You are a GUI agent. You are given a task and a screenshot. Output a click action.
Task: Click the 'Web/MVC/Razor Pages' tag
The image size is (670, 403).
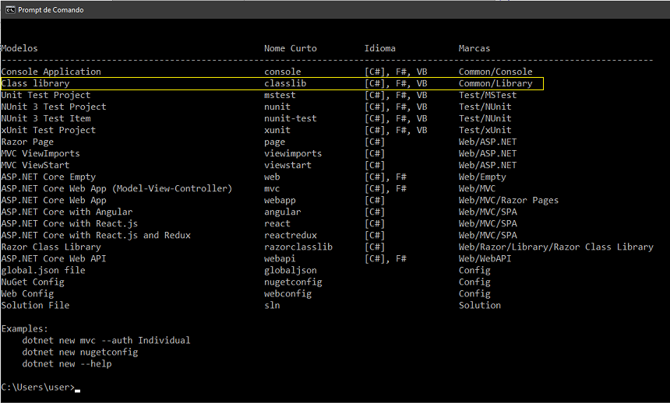pyautogui.click(x=509, y=200)
